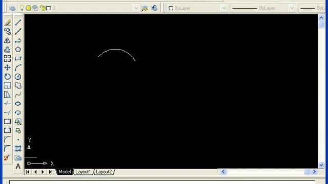Select the Stretch tool
The image size is (328, 184).
click(7, 95)
